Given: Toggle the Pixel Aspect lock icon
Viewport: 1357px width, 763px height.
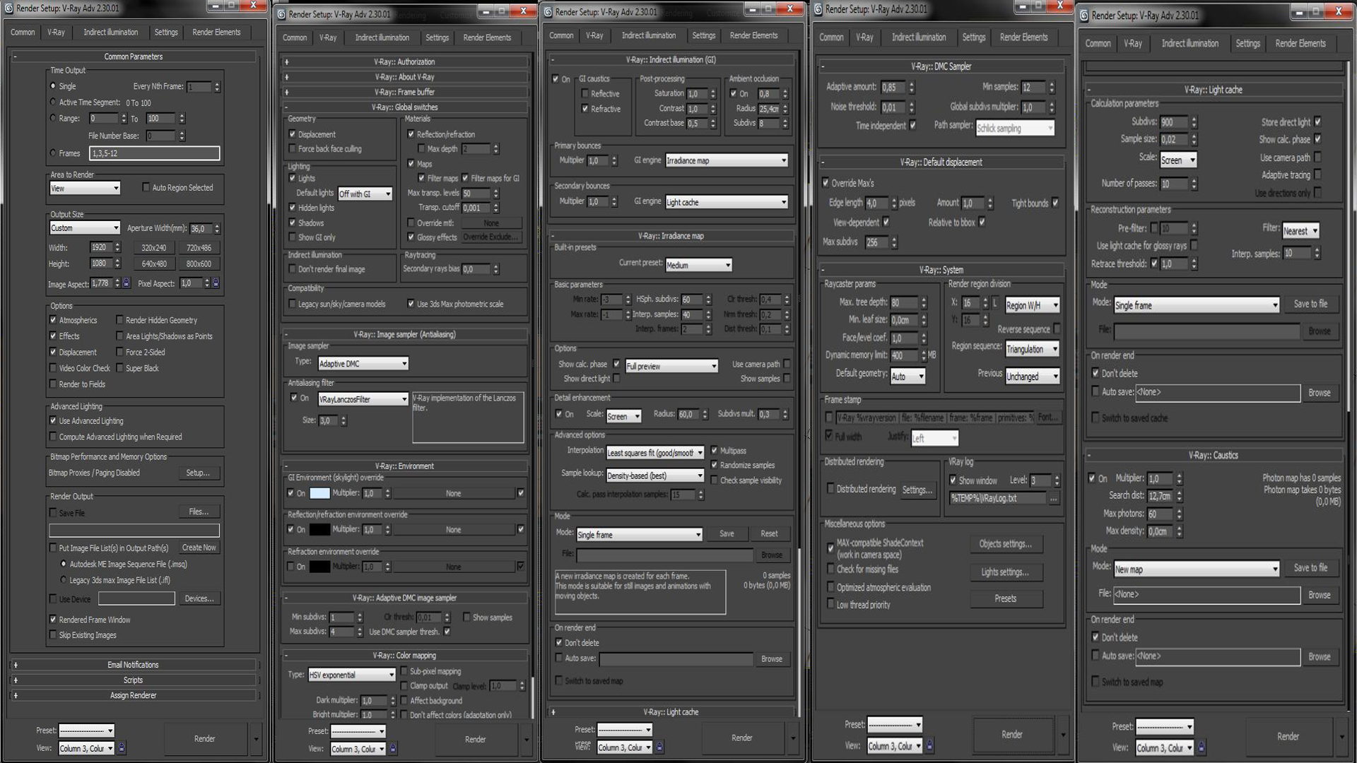Looking at the screenshot, I should [216, 283].
